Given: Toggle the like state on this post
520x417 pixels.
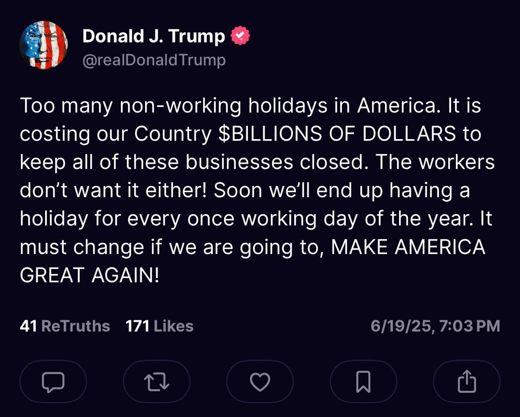Looking at the screenshot, I should pyautogui.click(x=260, y=381).
